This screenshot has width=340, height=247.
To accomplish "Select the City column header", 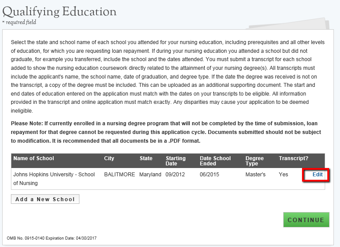I will pyautogui.click(x=109, y=158).
